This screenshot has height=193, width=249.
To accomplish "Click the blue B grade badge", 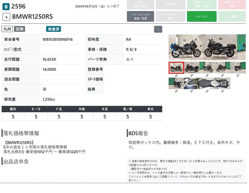I will [x=6, y=7].
